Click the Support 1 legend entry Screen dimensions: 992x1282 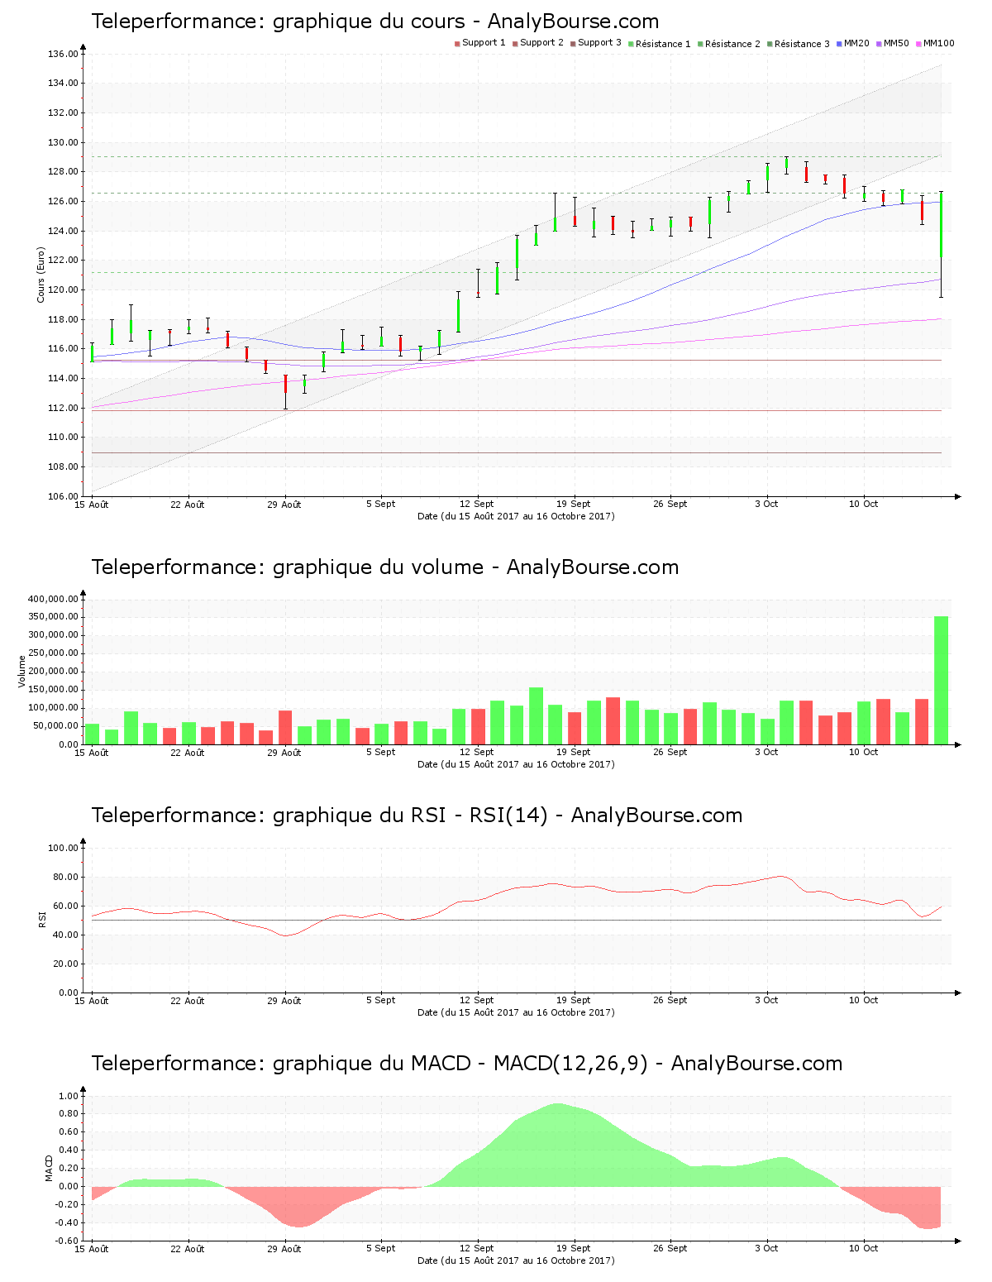[x=480, y=43]
